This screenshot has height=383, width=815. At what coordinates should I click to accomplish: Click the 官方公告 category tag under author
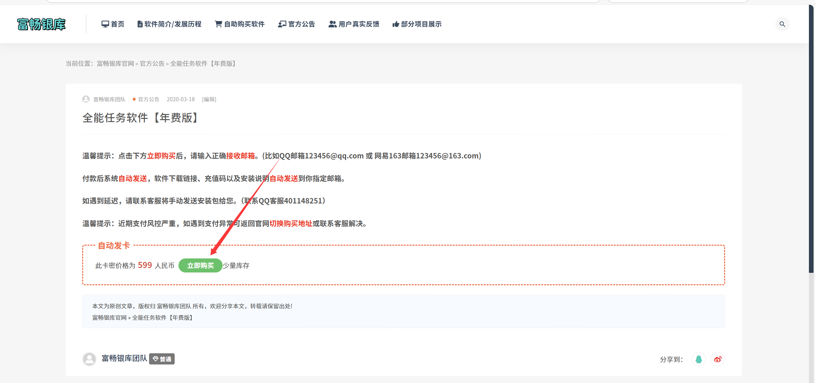(x=148, y=99)
